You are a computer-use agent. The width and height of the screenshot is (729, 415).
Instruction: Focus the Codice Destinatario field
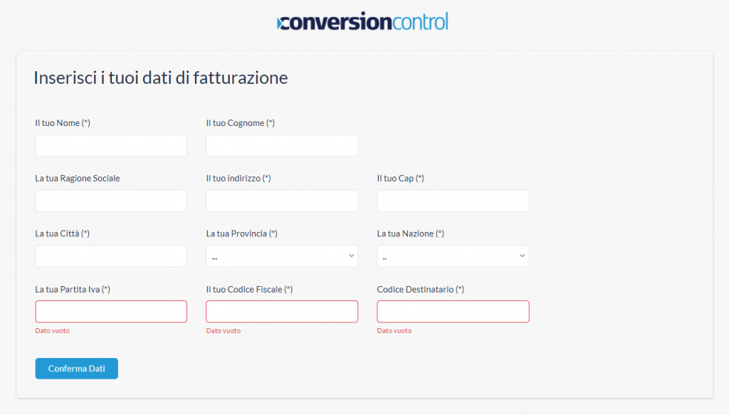pyautogui.click(x=453, y=311)
